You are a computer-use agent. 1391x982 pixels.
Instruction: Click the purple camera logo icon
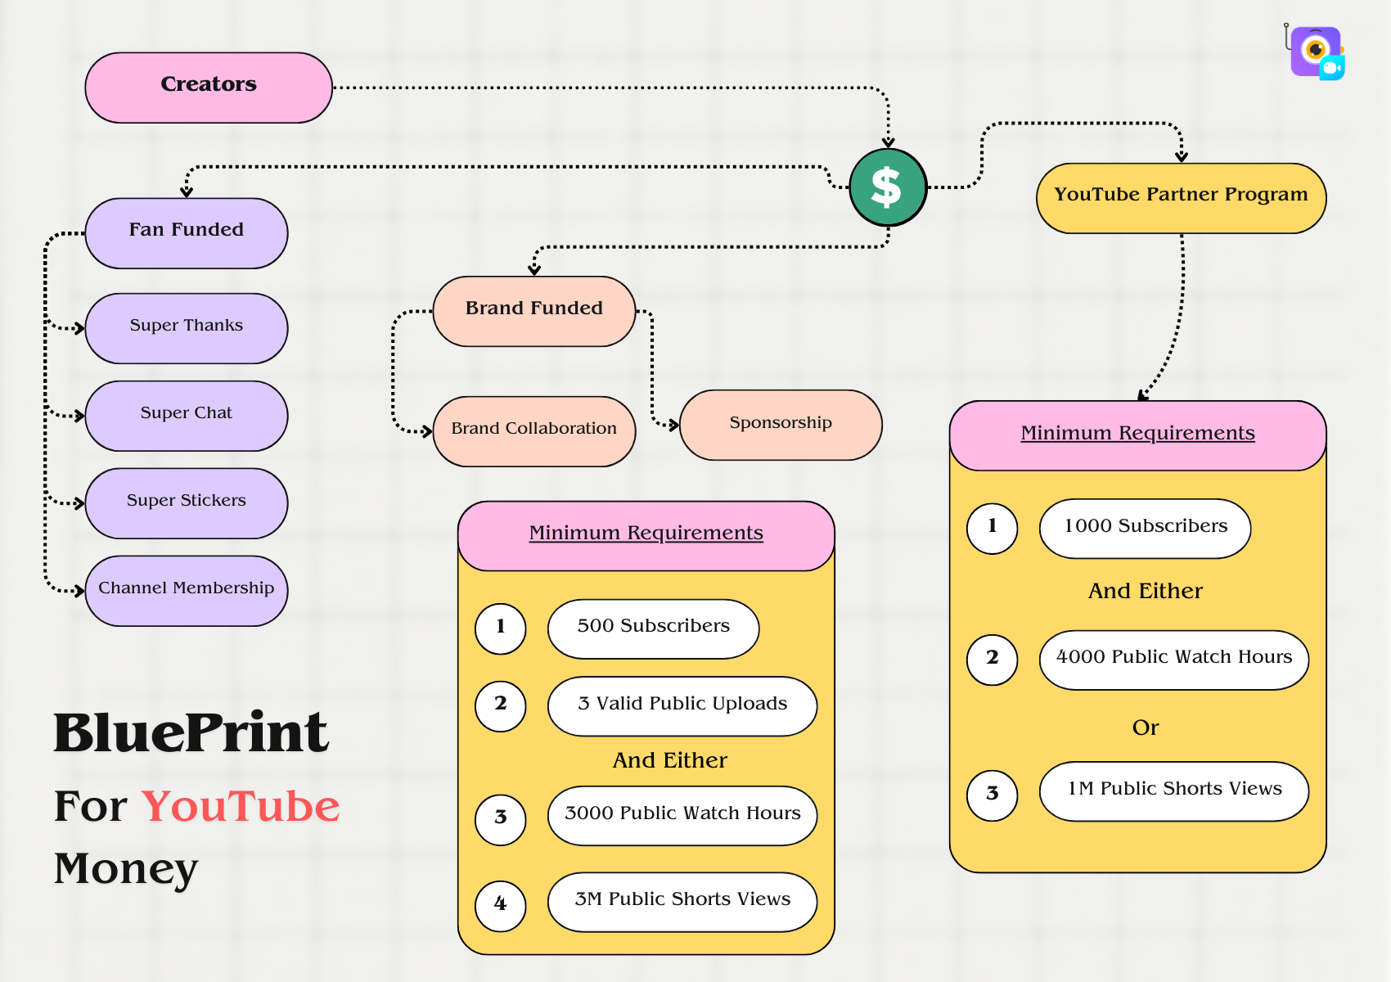coord(1317,52)
